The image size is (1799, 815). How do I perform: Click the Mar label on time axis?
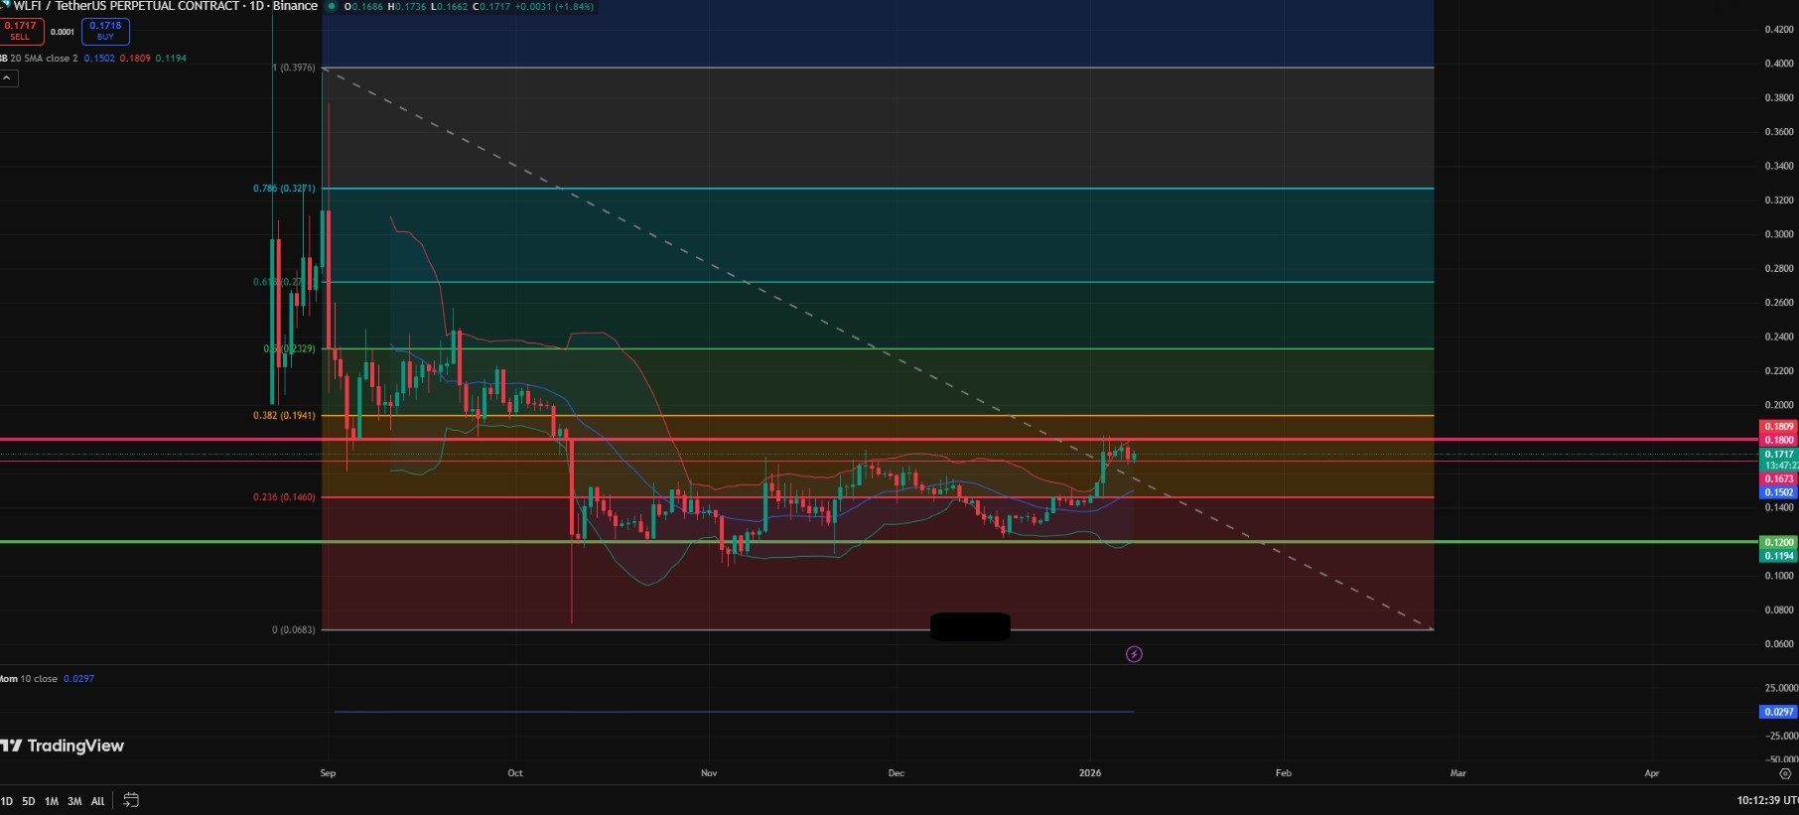(1458, 773)
